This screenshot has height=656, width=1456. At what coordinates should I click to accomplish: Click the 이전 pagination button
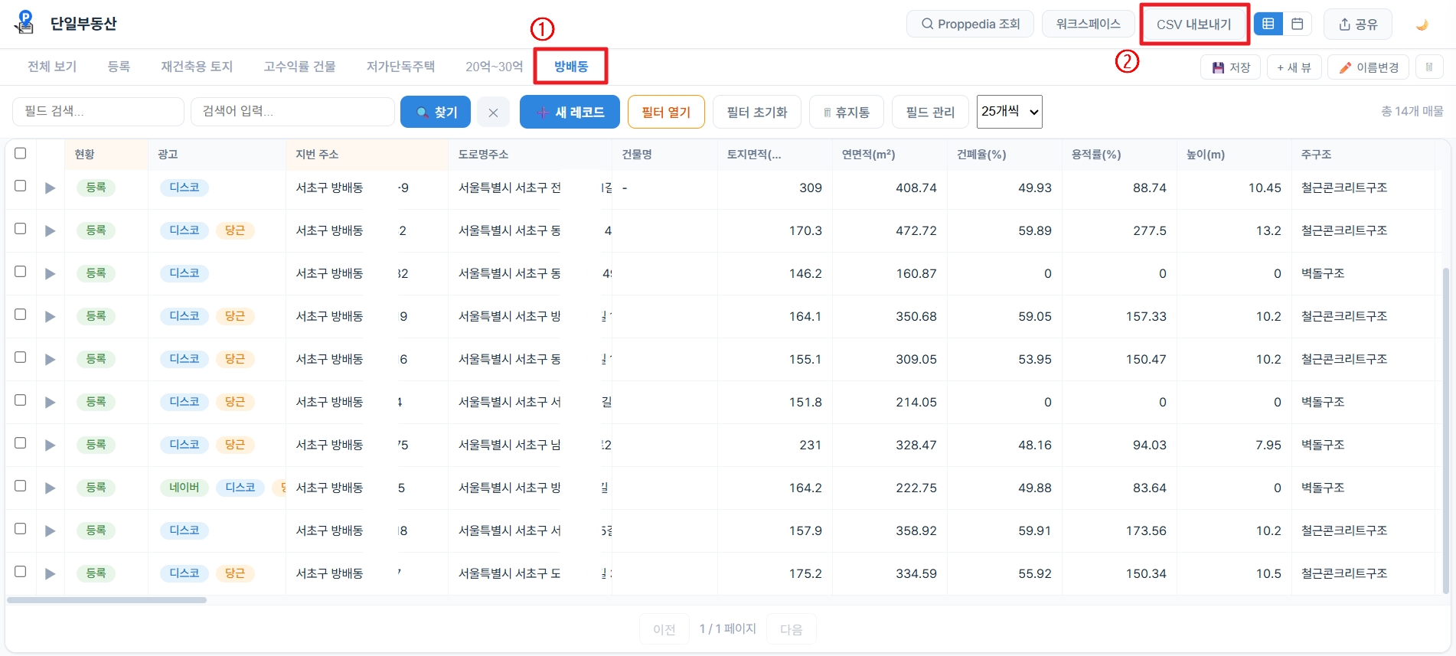pos(664,629)
